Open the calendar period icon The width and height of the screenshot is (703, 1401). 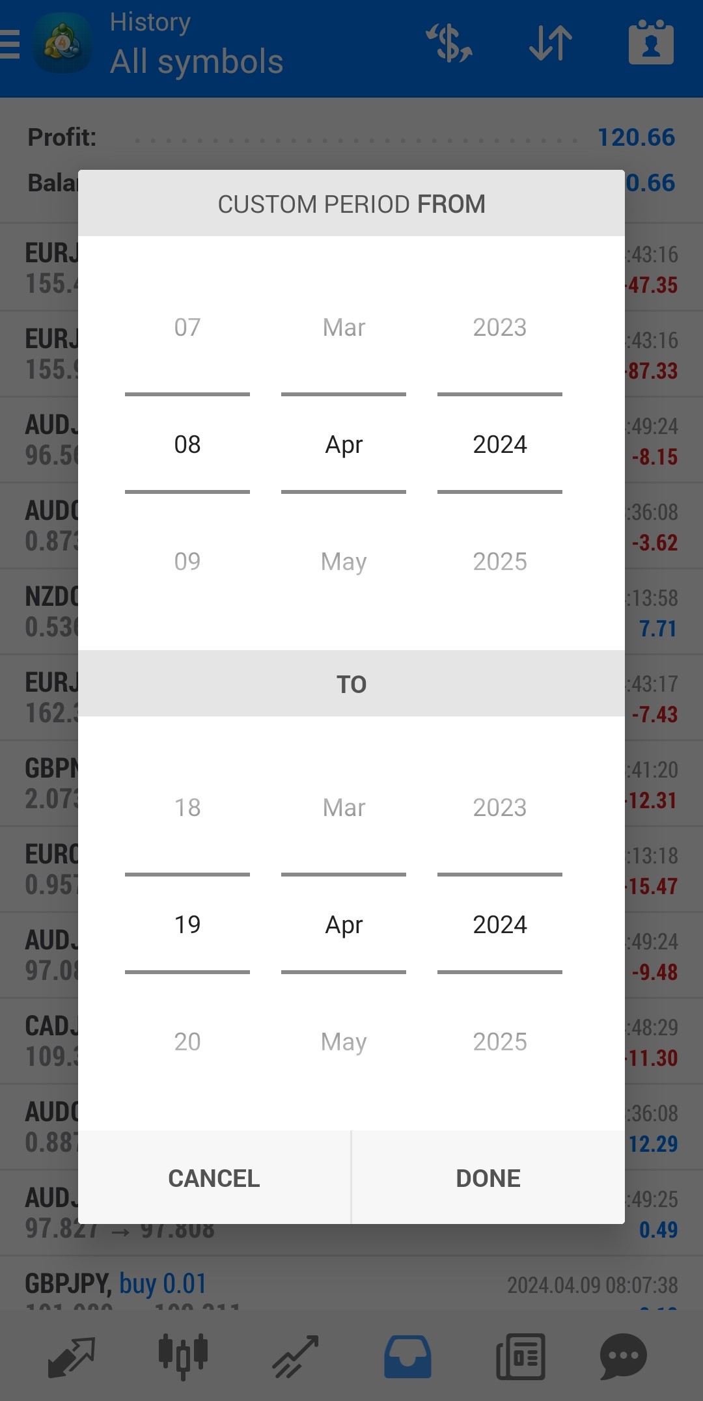[651, 43]
